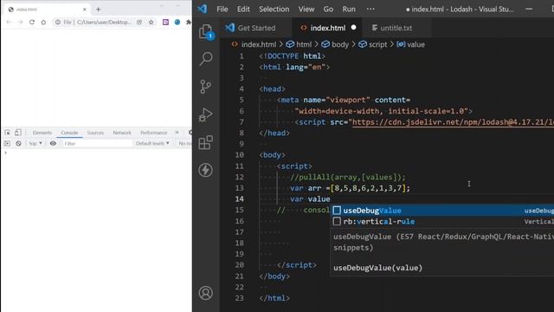Click the blue circular extension icon
Image resolution: width=554 pixels, height=312 pixels.
[x=177, y=22]
